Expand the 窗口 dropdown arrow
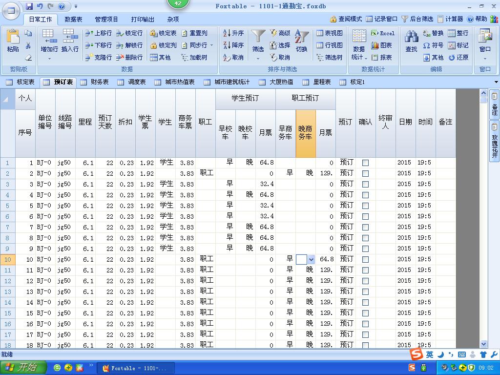Viewport: 500px width, 375px height. click(485, 59)
